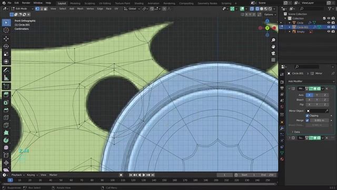Toggle the camera view icon

click(x=273, y=53)
